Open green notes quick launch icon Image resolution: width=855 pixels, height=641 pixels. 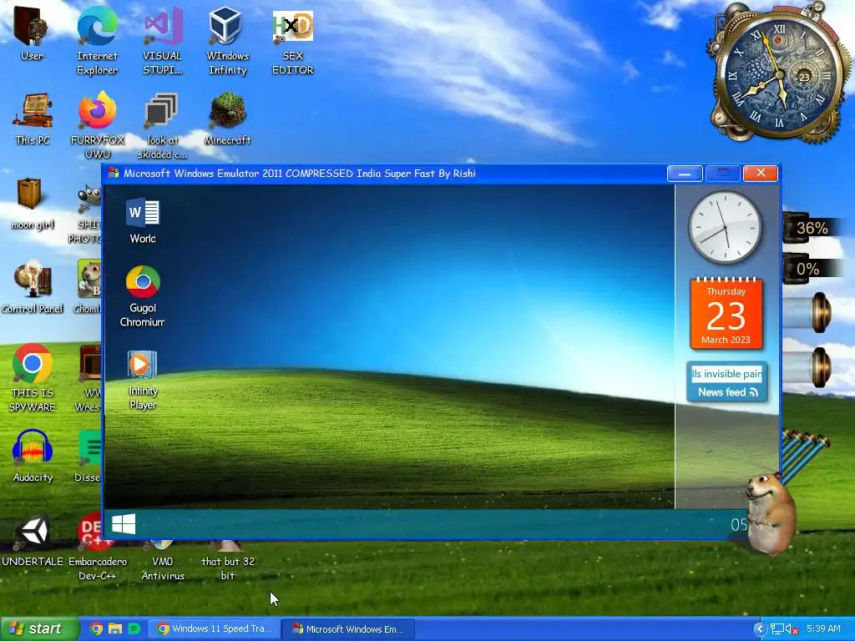click(x=134, y=629)
